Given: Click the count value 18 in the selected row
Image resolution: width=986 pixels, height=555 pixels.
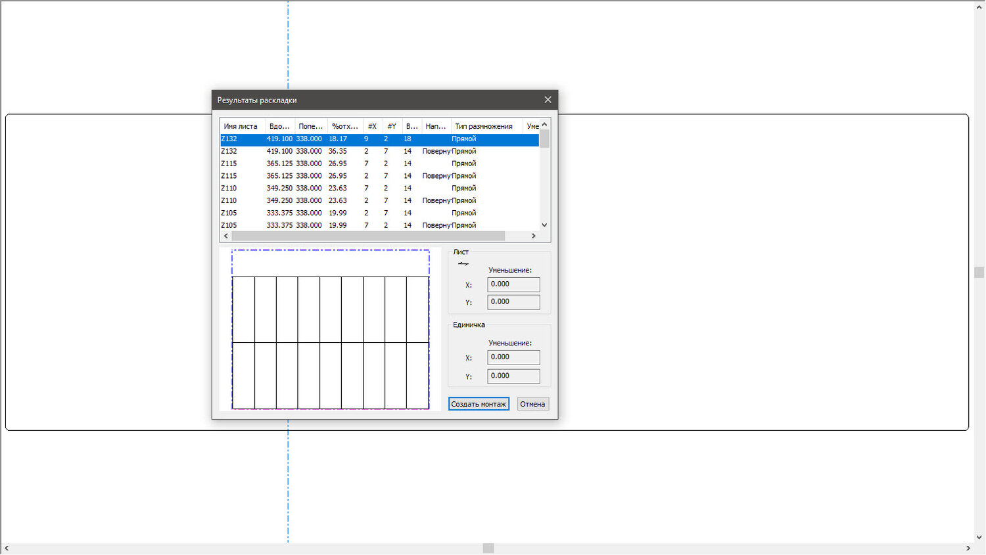Looking at the screenshot, I should [x=408, y=139].
